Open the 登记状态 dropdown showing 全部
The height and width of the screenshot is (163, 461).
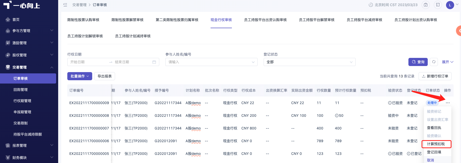(x=309, y=62)
